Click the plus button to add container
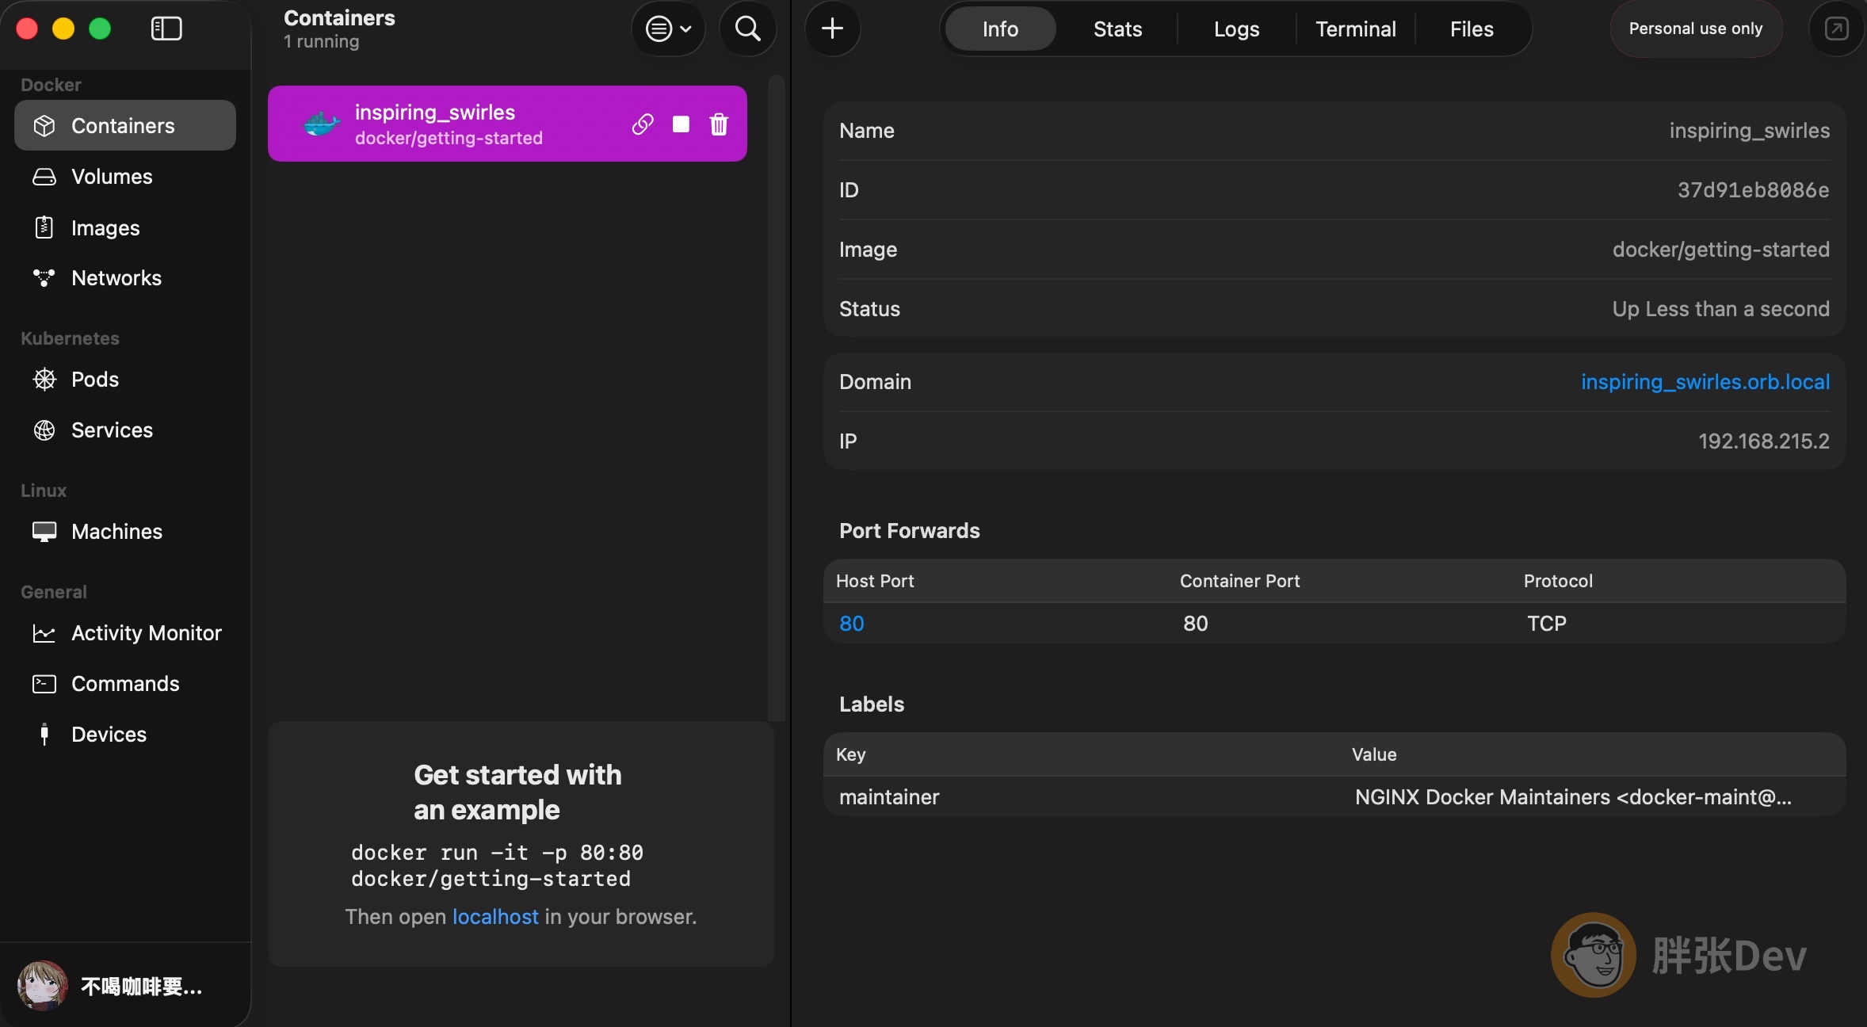This screenshot has height=1027, width=1867. point(832,29)
